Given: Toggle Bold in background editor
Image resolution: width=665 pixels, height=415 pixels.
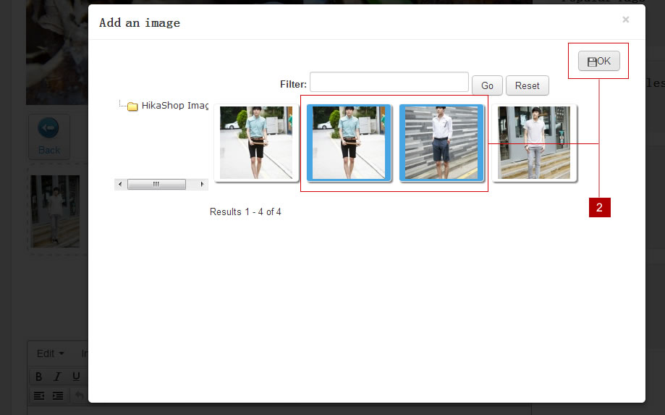Looking at the screenshot, I should coord(38,377).
